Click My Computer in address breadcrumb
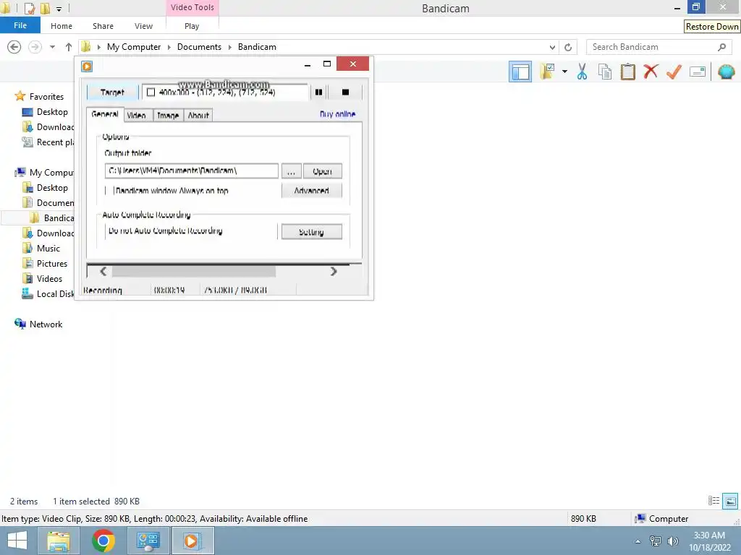This screenshot has height=555, width=741. coord(134,47)
